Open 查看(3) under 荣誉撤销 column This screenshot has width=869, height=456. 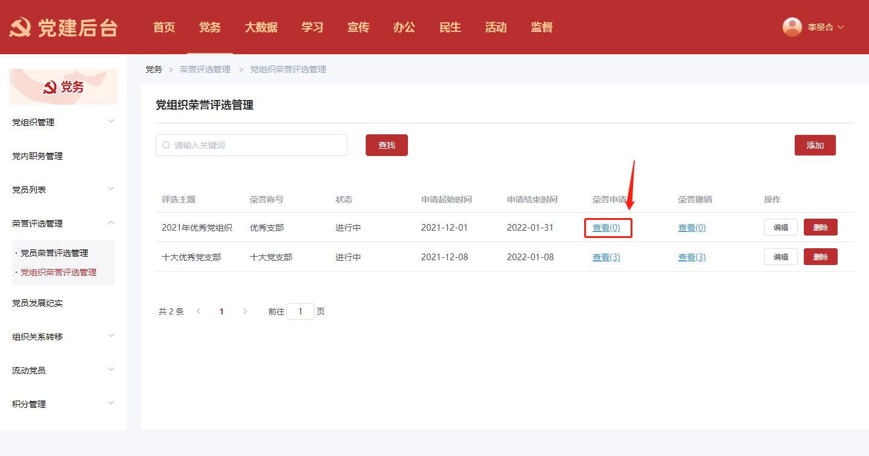[692, 257]
